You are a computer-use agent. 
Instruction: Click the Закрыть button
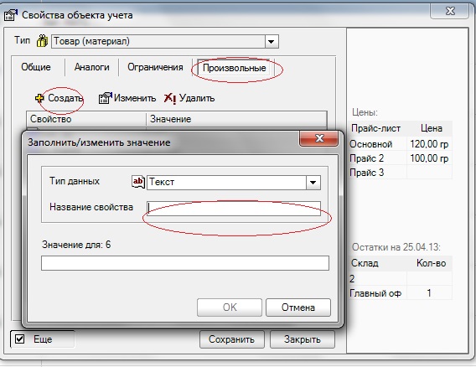[x=303, y=339]
